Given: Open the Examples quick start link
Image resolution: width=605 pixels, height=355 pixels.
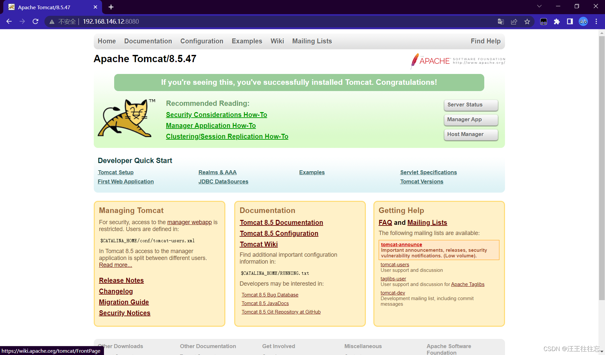Looking at the screenshot, I should (x=312, y=172).
